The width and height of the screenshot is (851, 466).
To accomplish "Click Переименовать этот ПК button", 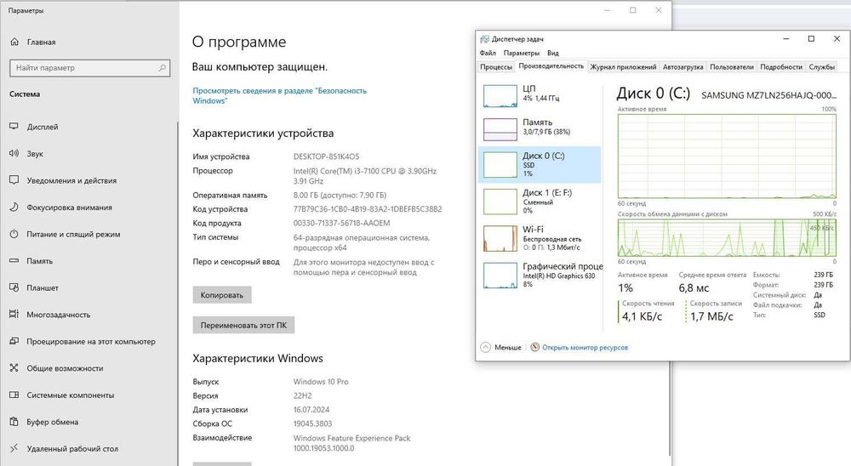I will [x=243, y=325].
